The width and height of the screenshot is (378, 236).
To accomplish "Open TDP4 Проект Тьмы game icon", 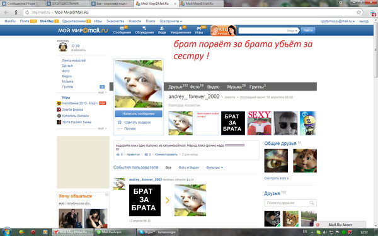I will tap(59, 122).
